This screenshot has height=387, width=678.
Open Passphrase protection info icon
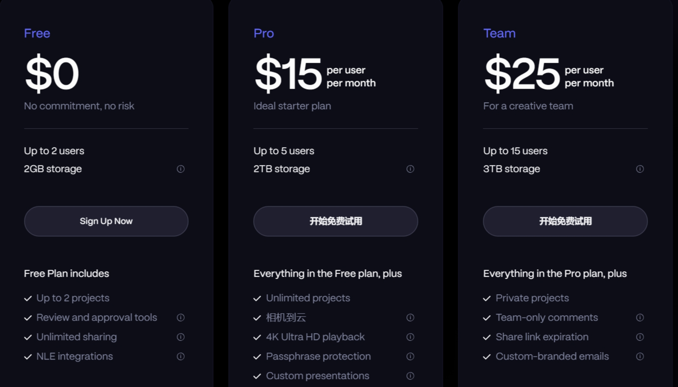click(410, 357)
